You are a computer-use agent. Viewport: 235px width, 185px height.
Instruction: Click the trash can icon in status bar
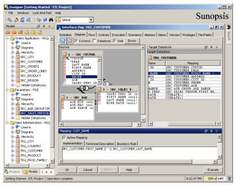(x=229, y=178)
